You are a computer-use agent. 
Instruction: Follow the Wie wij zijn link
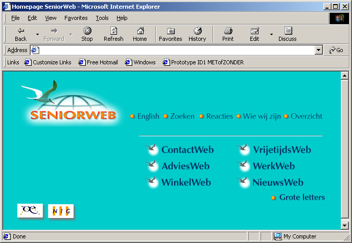262,116
